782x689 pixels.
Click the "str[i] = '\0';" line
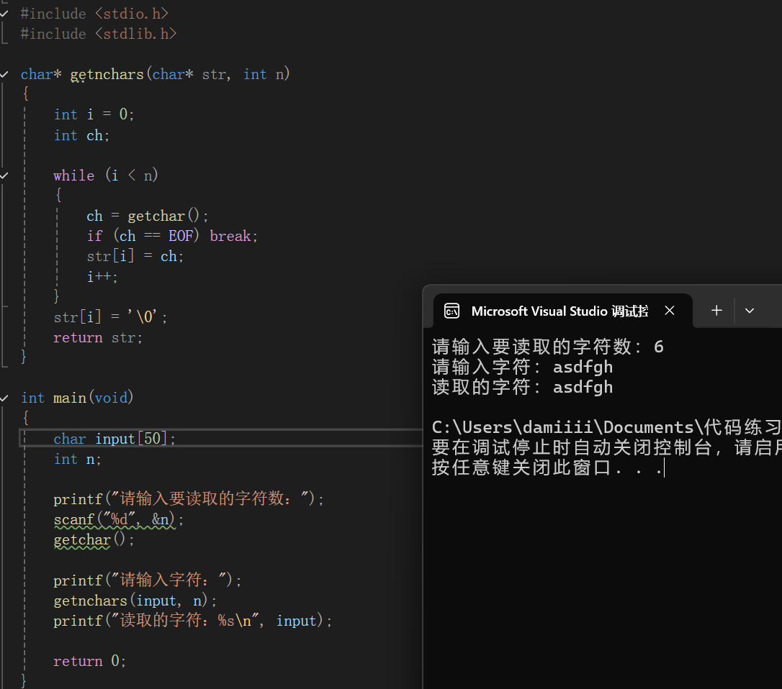tap(110, 317)
